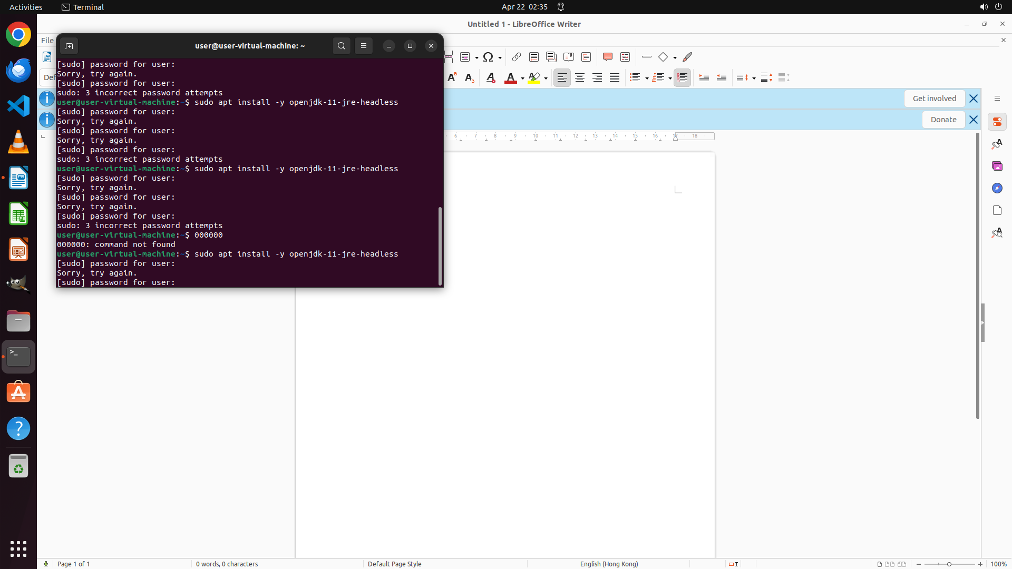Click the zoom slider in the status bar

point(949,564)
